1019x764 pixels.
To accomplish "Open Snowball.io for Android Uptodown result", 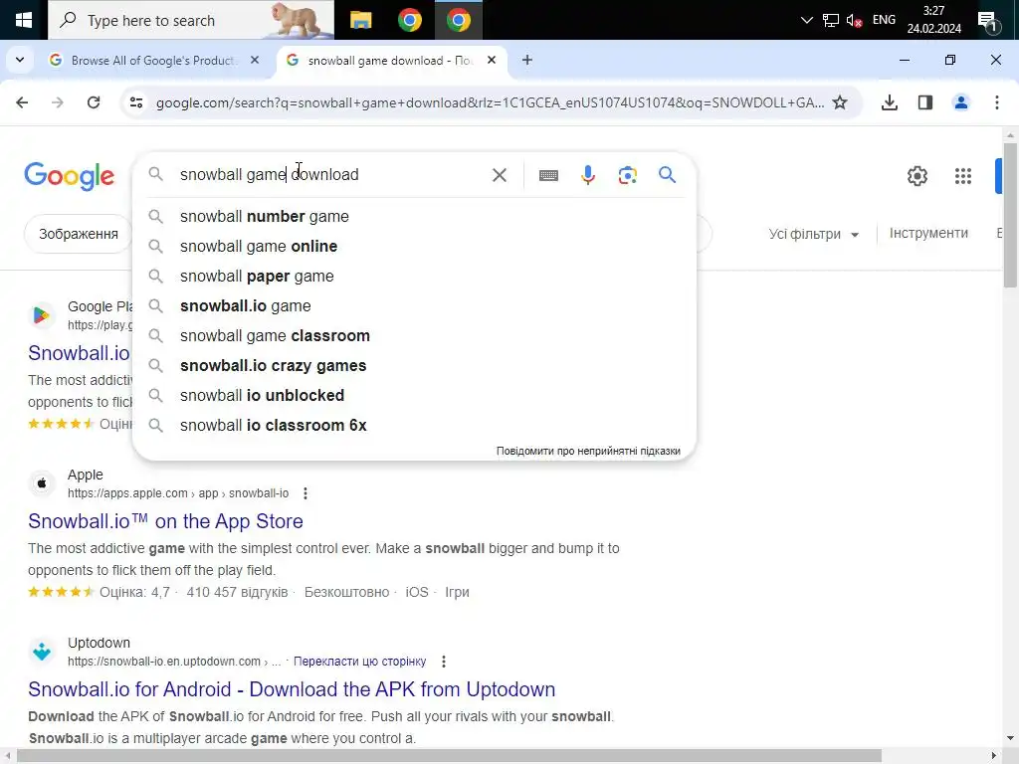I will point(292,689).
